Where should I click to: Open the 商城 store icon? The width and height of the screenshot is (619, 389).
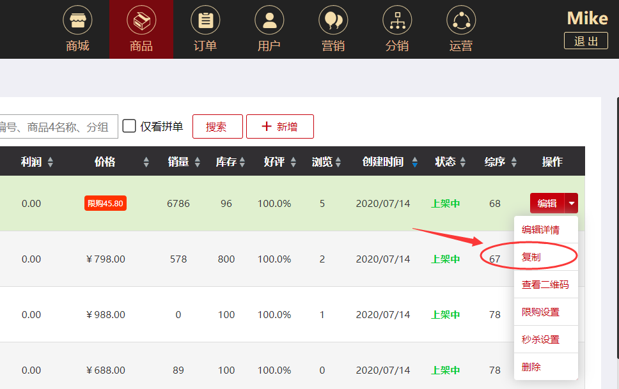tap(77, 20)
